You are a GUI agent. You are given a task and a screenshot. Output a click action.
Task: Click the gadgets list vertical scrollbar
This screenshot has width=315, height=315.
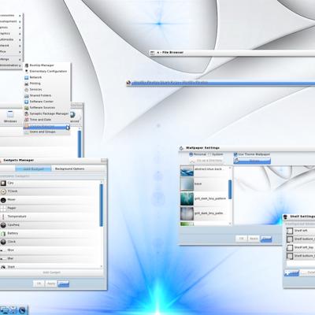click(x=102, y=205)
